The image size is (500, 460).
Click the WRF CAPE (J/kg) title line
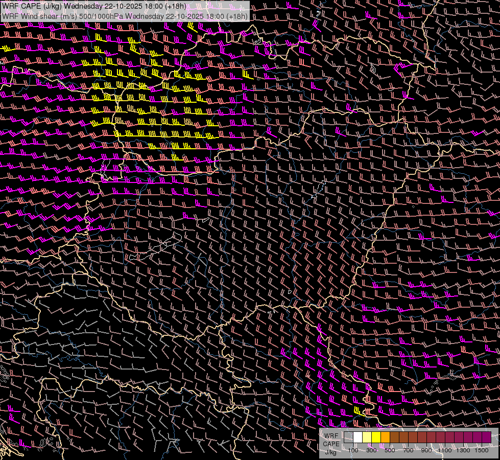coord(94,6)
